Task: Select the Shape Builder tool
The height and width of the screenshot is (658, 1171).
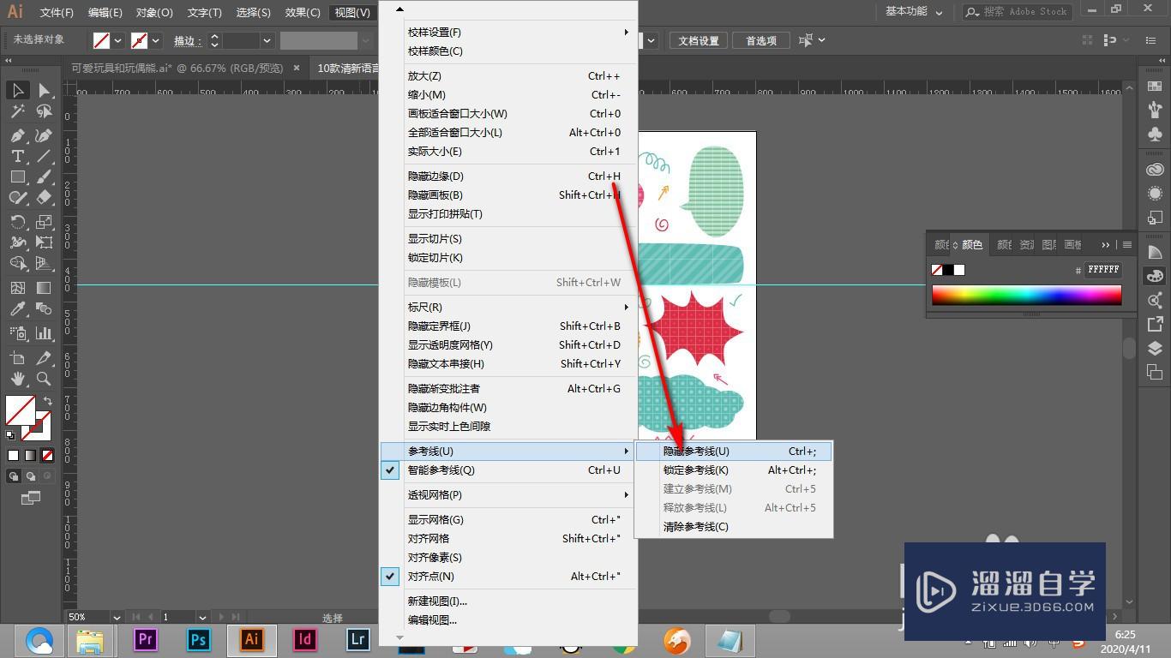Action: (x=17, y=263)
